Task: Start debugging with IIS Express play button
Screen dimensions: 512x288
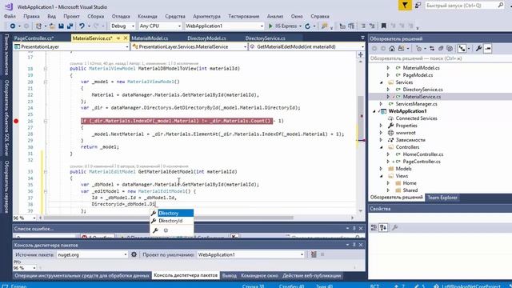Action: [270, 26]
